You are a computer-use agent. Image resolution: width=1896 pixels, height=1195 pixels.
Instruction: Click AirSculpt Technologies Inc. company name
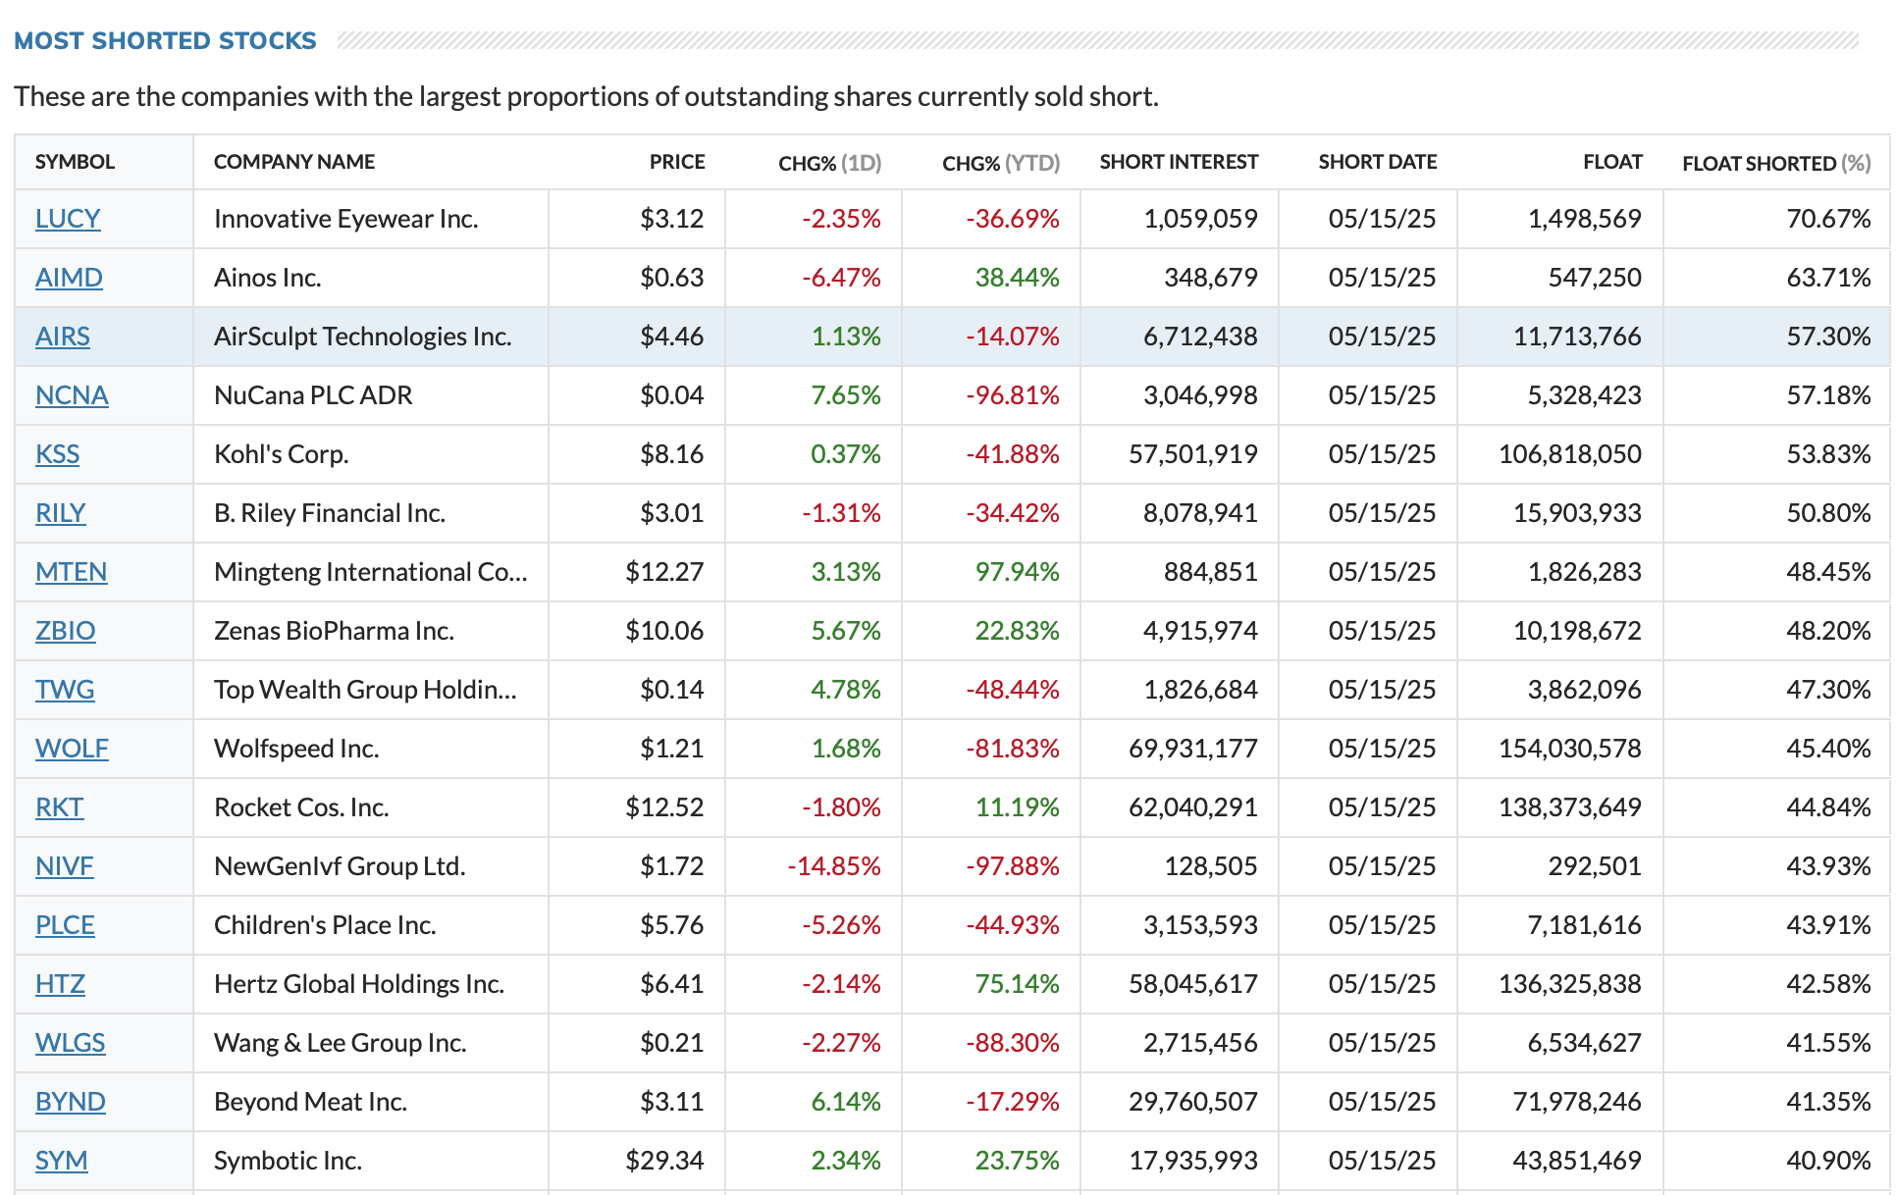(x=363, y=337)
